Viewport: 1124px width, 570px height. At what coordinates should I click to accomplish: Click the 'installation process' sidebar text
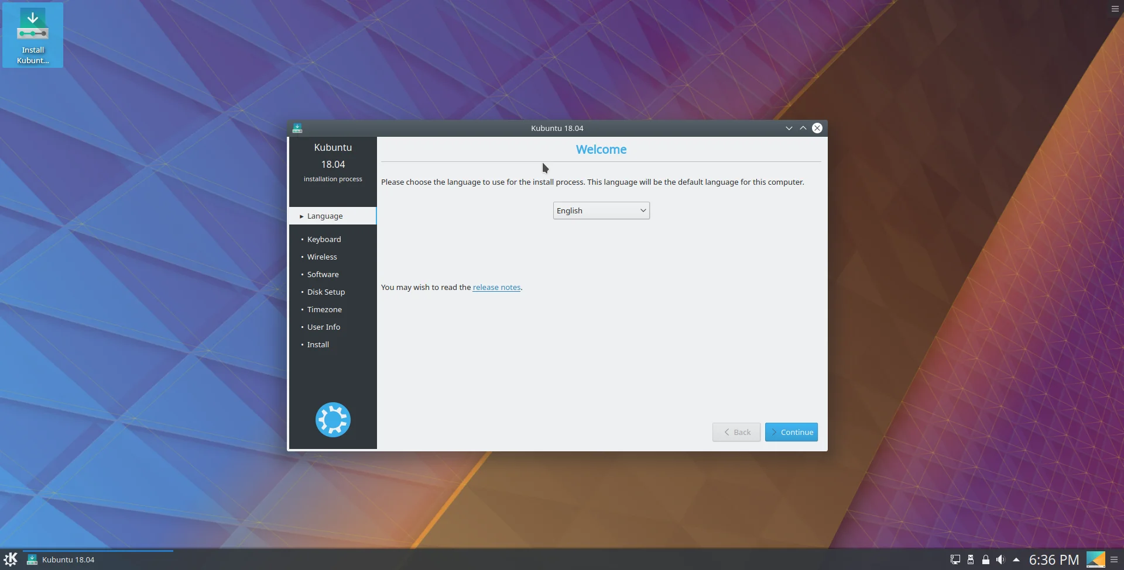(x=333, y=179)
